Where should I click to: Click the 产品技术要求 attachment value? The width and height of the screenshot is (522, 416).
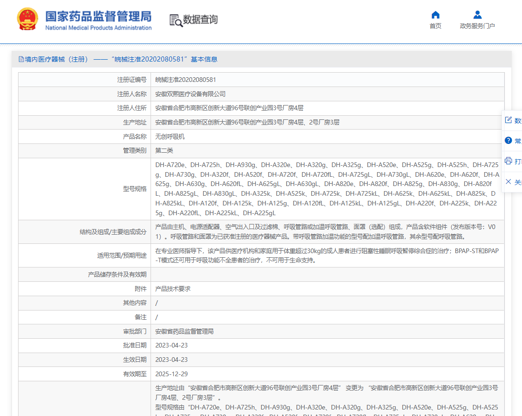point(173,289)
